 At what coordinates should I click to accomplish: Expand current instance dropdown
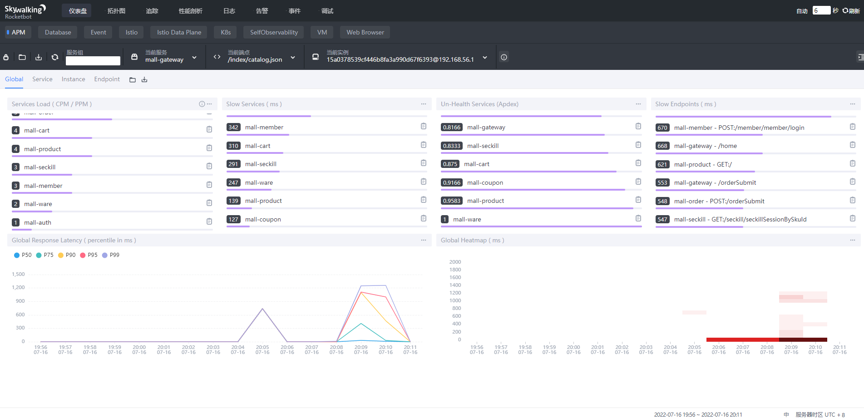click(x=485, y=58)
